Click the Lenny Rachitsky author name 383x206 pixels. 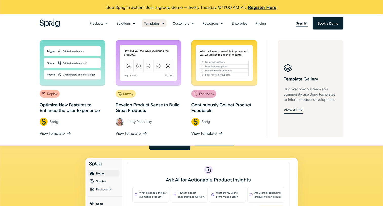click(x=139, y=122)
